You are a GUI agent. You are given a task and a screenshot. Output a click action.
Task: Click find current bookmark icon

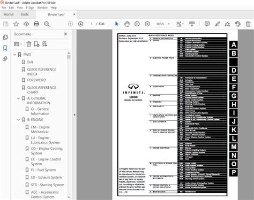point(44,44)
